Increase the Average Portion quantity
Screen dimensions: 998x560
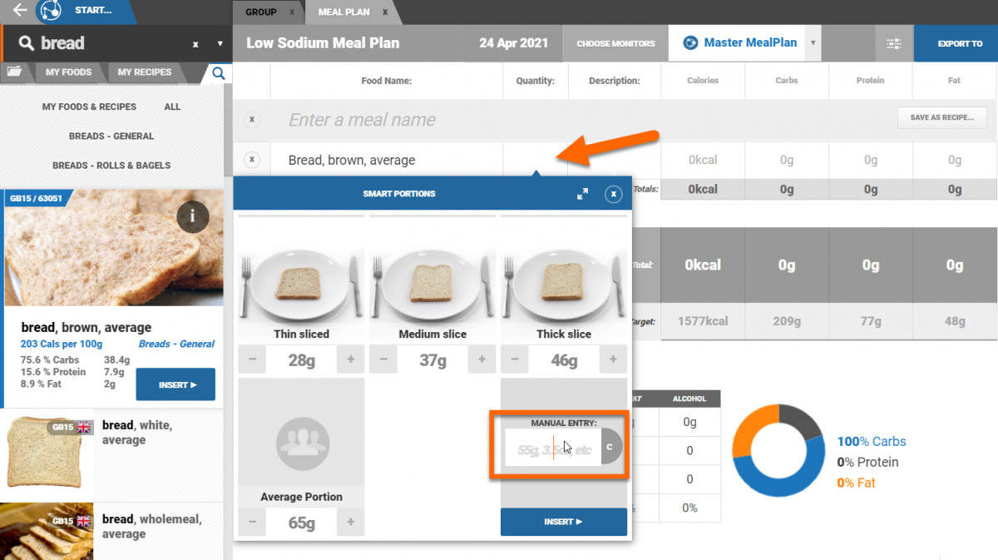point(351,523)
